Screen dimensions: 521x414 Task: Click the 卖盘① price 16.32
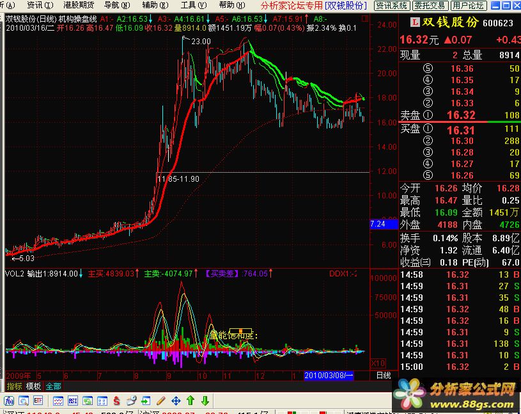pos(461,115)
